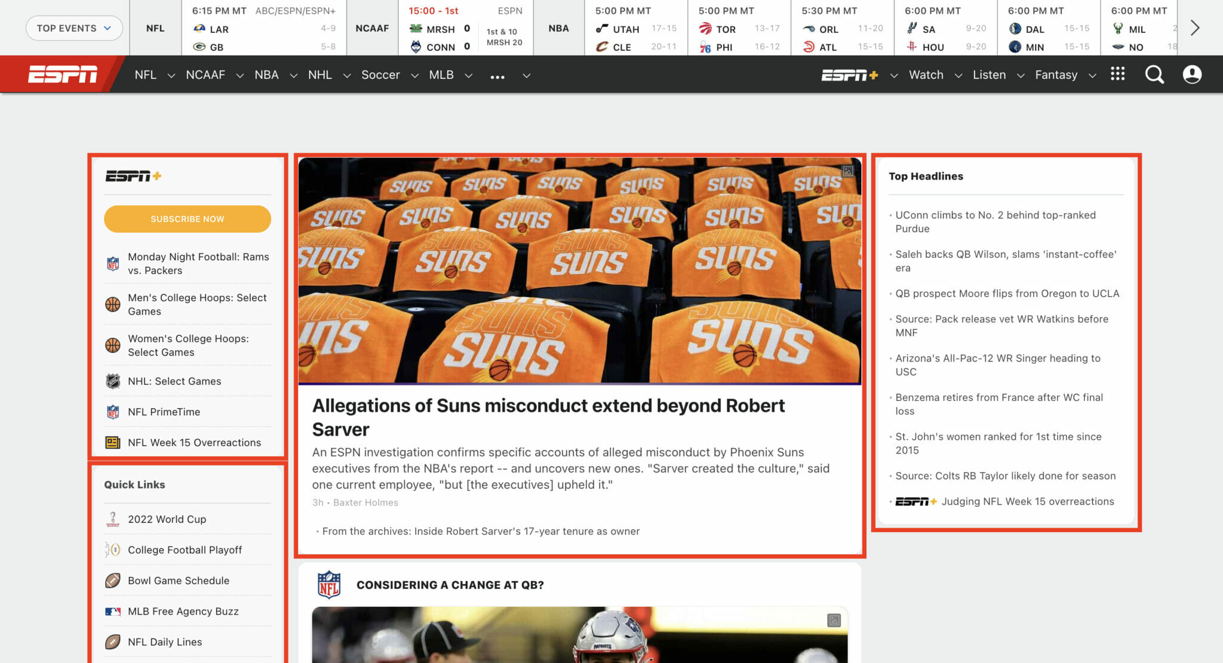
Task: Open the search magnifier icon
Action: (1154, 75)
